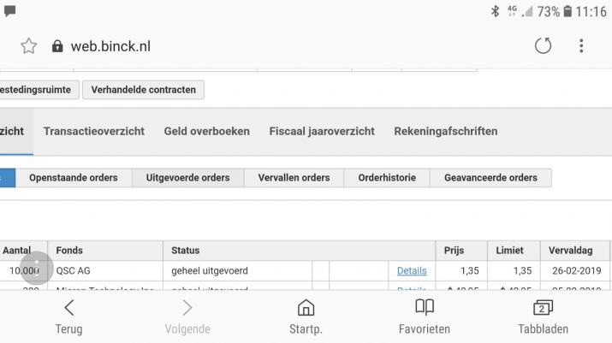The image size is (612, 343).
Task: Show Openstaande orders
Action: click(x=73, y=178)
